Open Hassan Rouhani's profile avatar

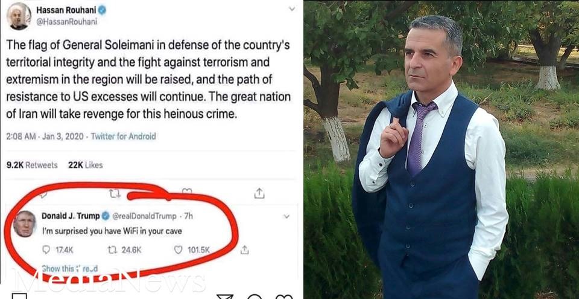click(x=19, y=16)
